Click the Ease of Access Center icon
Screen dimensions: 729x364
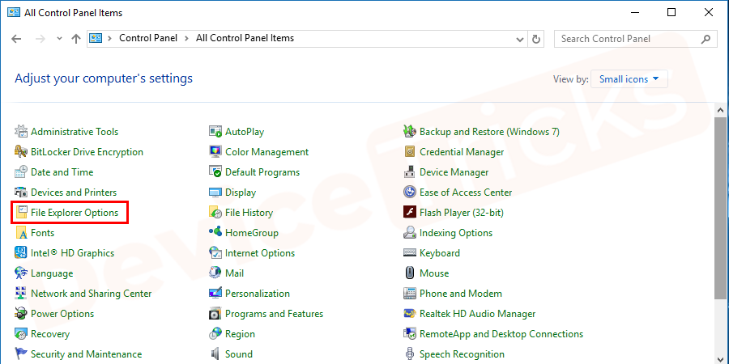[410, 193]
